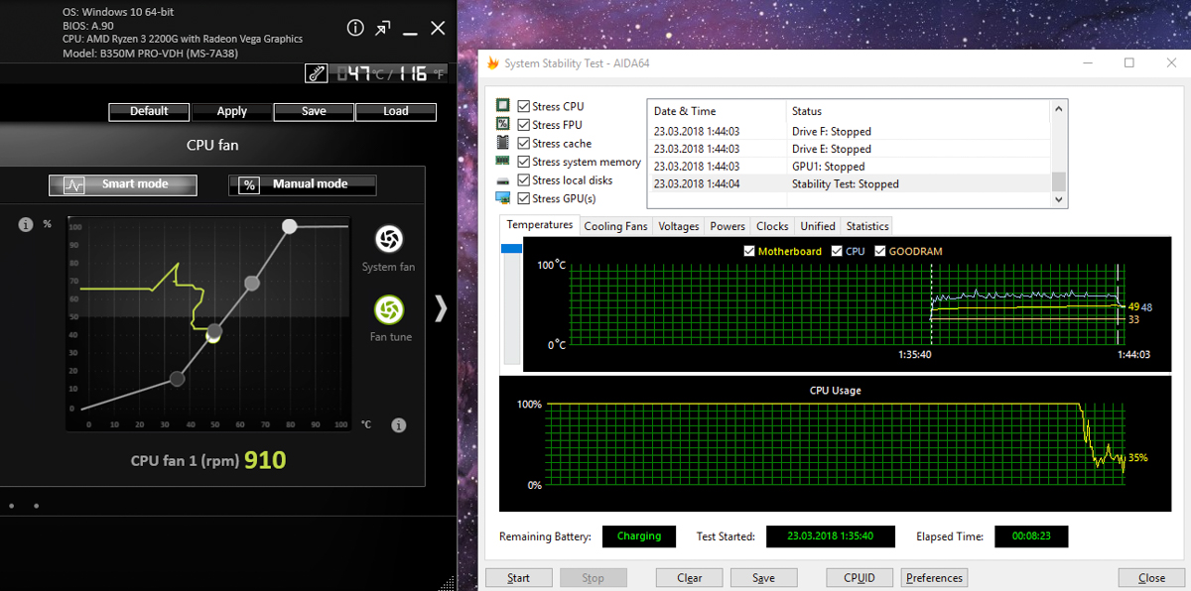Enable Smart mode fan control
The image size is (1191, 591).
coord(123,185)
